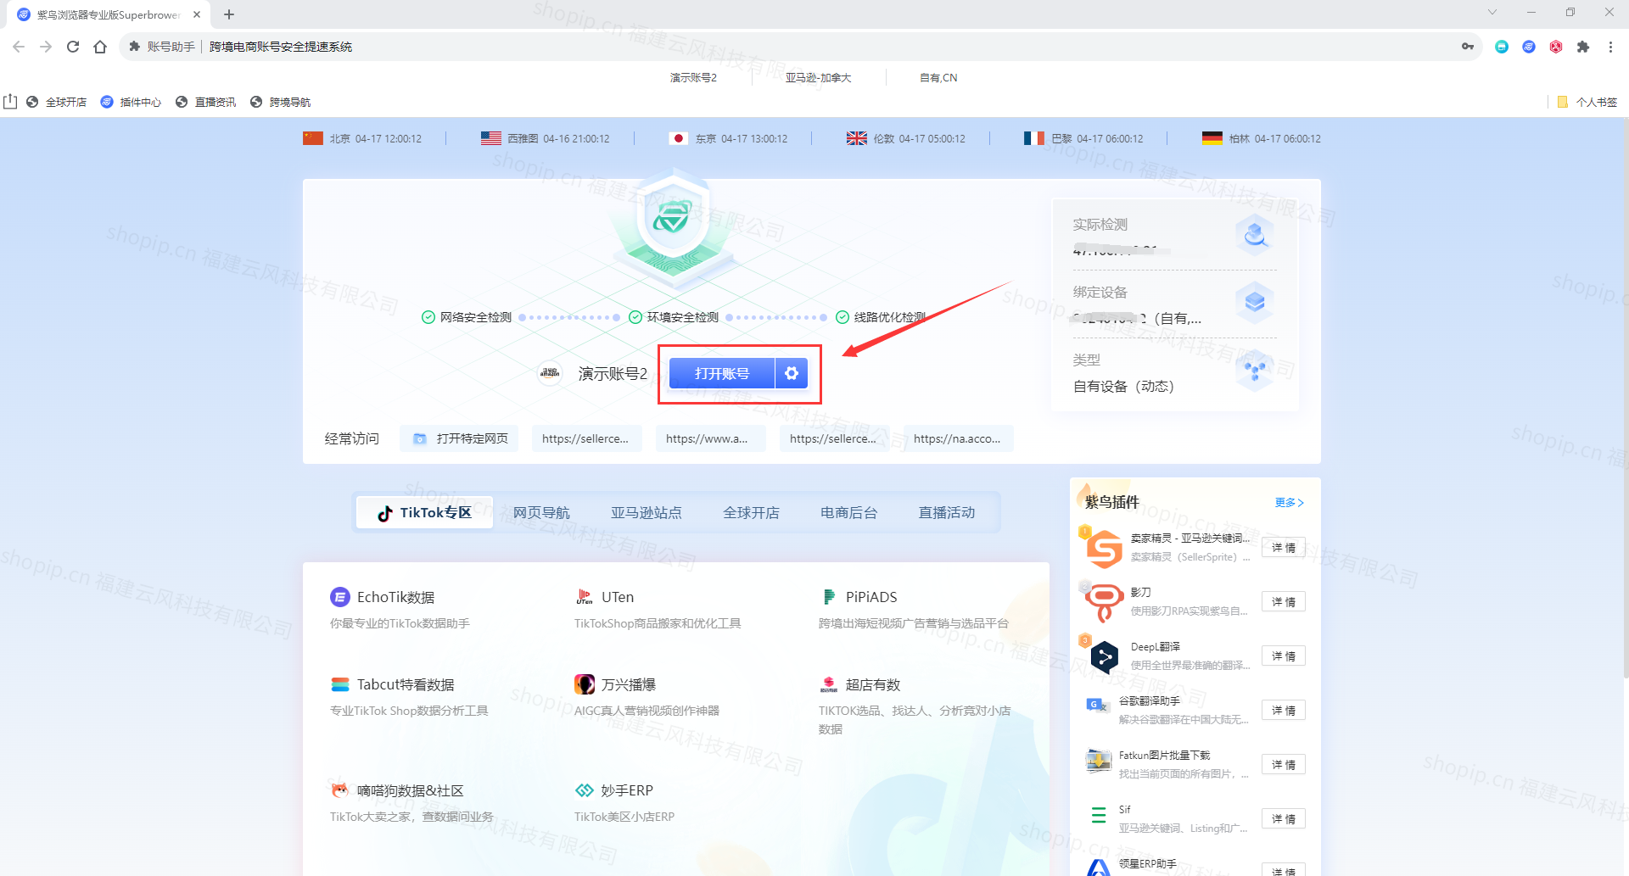Image resolution: width=1629 pixels, height=876 pixels.
Task: Close the 紫鸟浏览器专业版 tab
Action: pos(197,14)
